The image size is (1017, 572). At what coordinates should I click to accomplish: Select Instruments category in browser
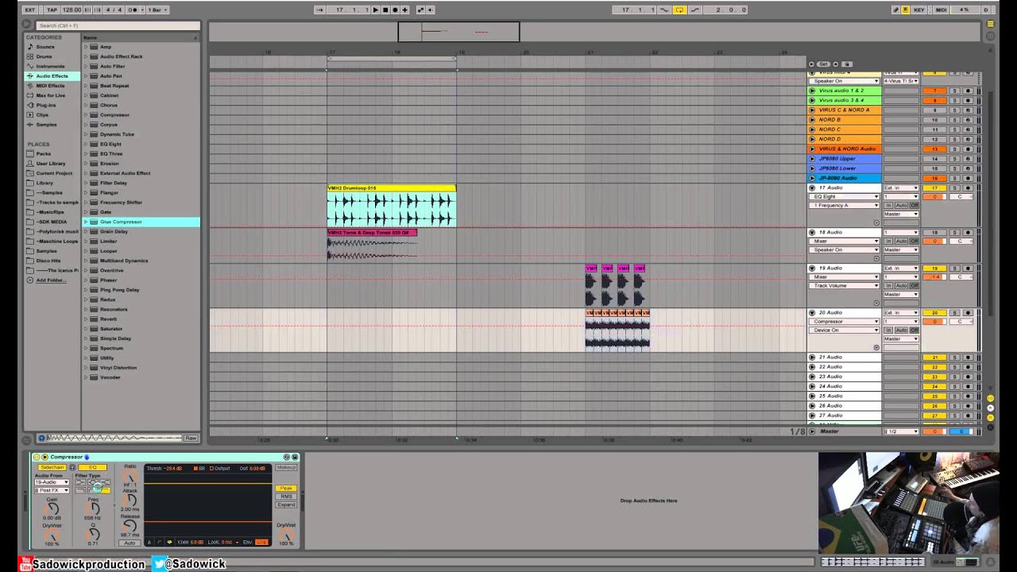[50, 66]
